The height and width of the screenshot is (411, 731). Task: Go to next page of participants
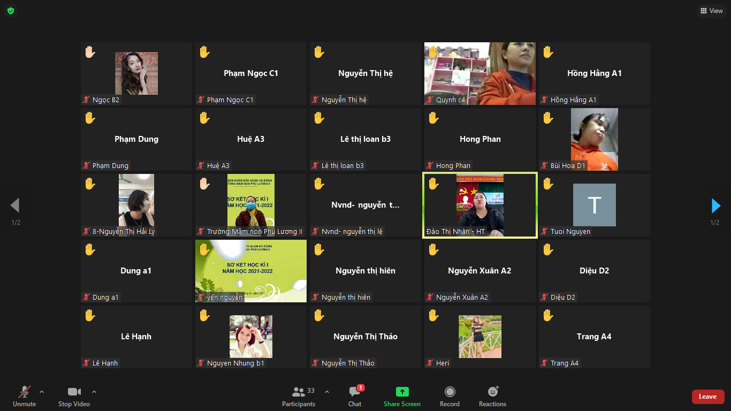pos(715,205)
